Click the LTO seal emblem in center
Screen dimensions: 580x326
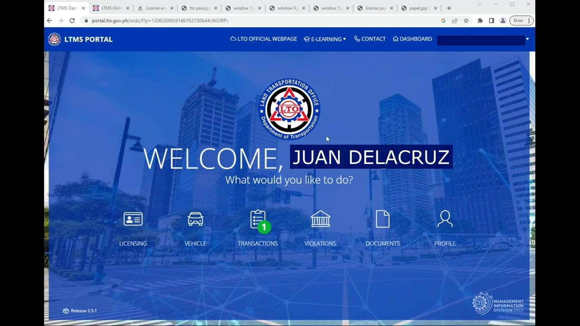tap(289, 109)
